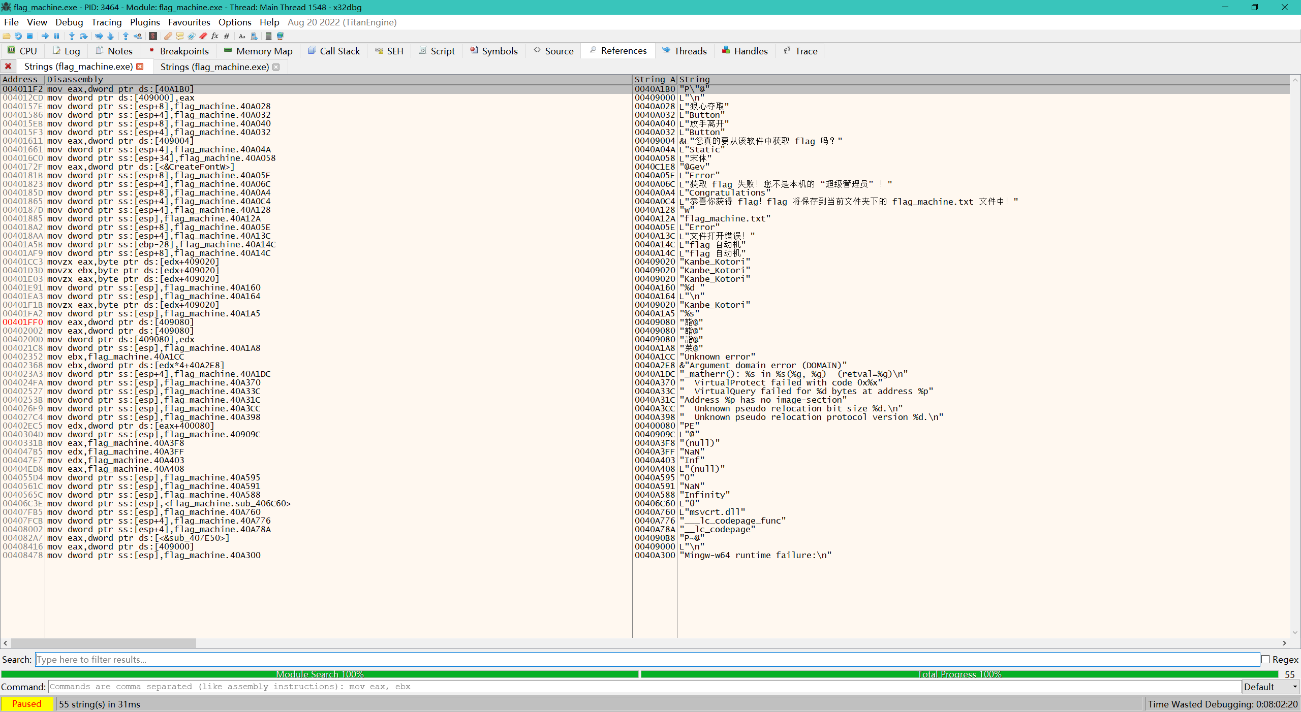Open the Favourites menu

(x=189, y=22)
